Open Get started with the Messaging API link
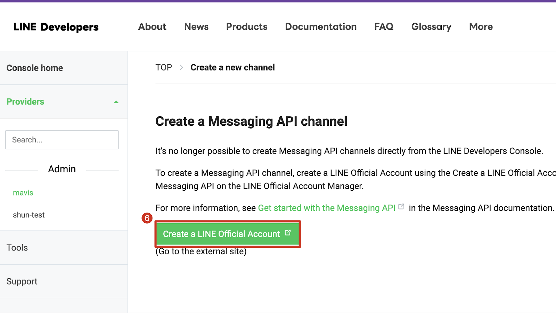 327,208
